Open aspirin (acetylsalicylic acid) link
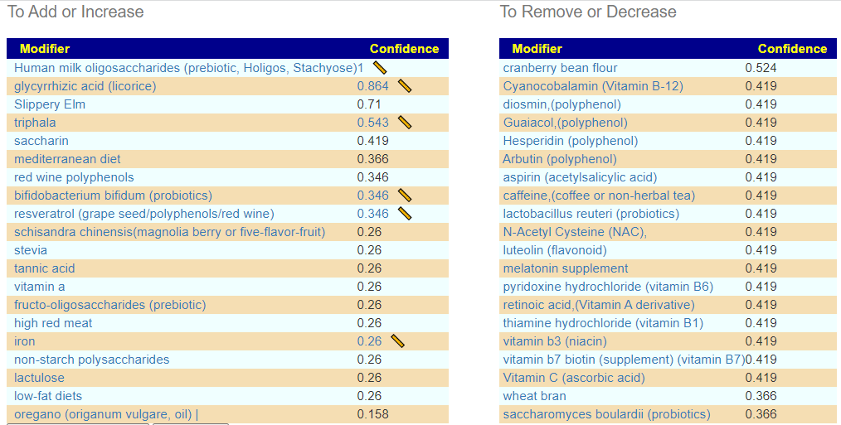 coord(580,177)
